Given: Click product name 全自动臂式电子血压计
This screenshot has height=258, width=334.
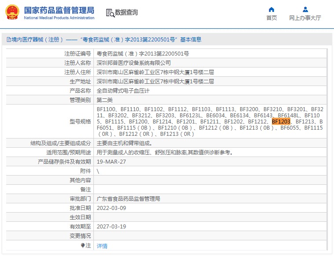Looking at the screenshot, I should pos(123,90).
